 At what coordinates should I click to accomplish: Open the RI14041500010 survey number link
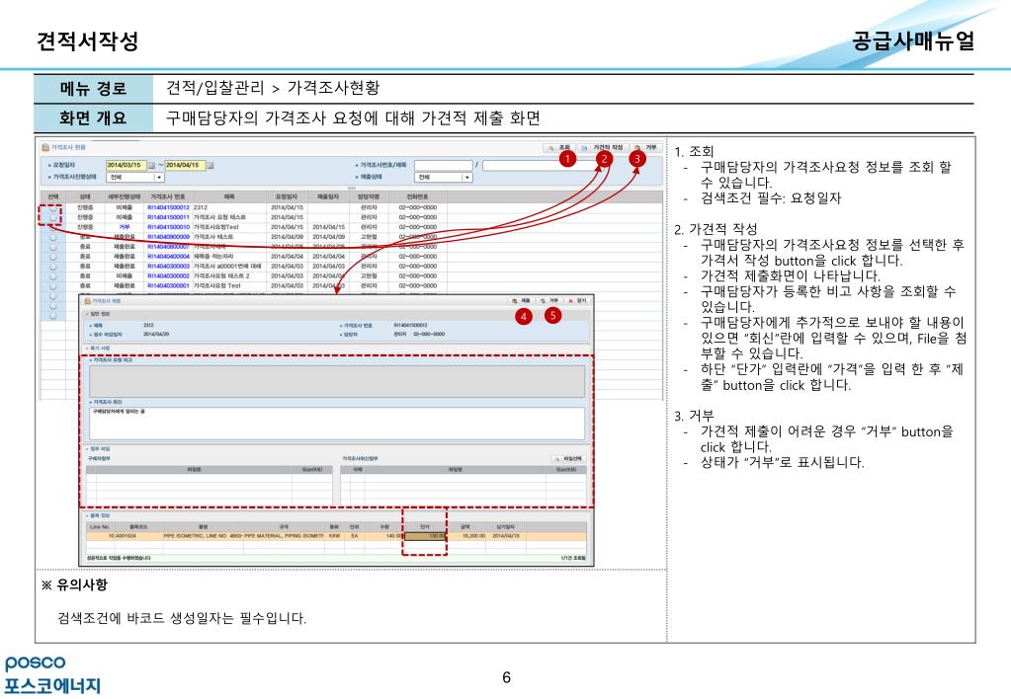tap(168, 227)
